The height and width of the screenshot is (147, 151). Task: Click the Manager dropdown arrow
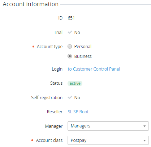pyautogui.click(x=144, y=126)
